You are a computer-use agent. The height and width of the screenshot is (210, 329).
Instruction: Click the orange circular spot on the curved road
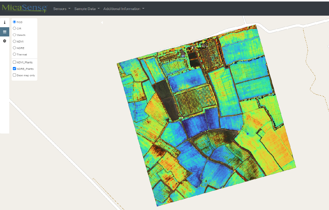[235, 171]
